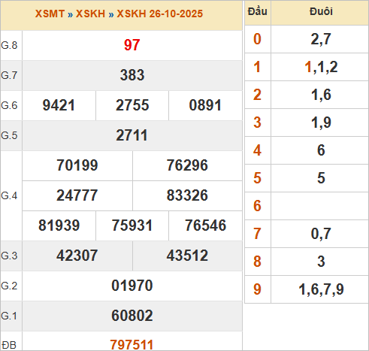This screenshot has height=351, width=369.
Task: Click head digit 2 in Đầu column
Action: (257, 95)
